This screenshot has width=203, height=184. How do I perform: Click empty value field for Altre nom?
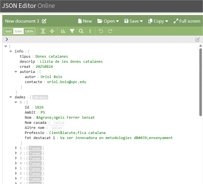pyautogui.click(x=56, y=128)
